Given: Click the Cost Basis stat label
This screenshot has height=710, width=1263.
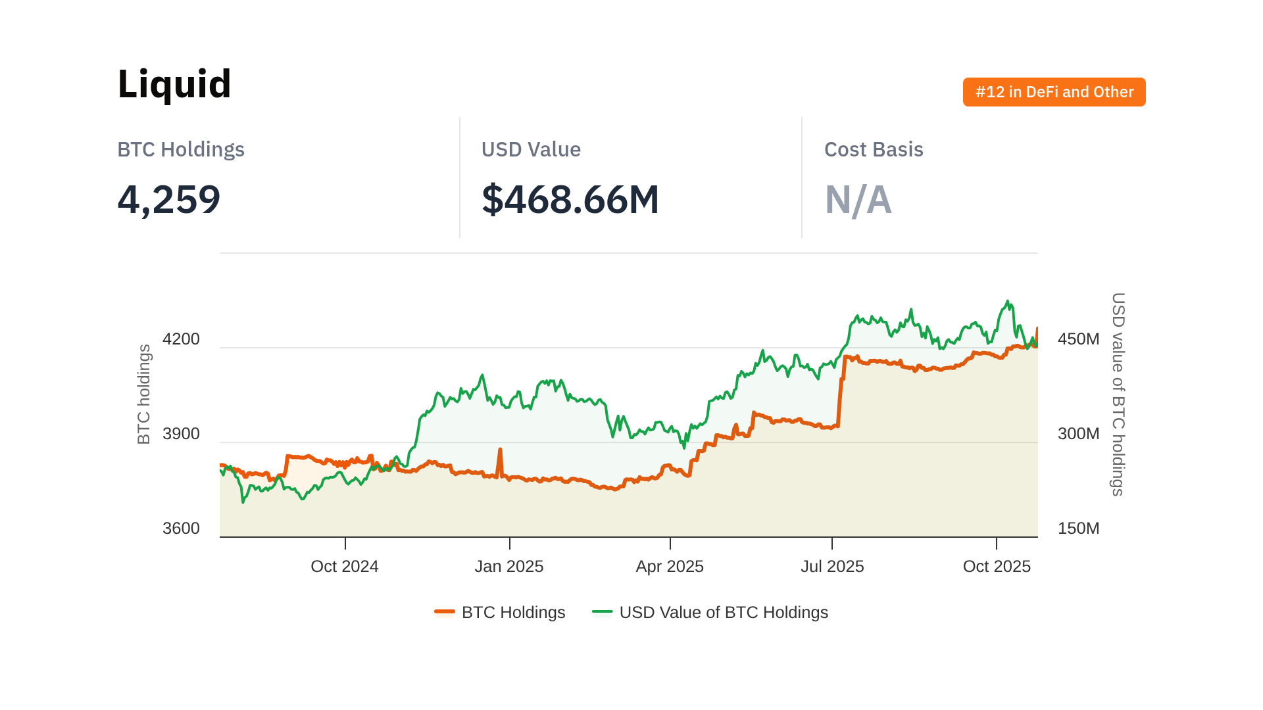Looking at the screenshot, I should tap(873, 149).
